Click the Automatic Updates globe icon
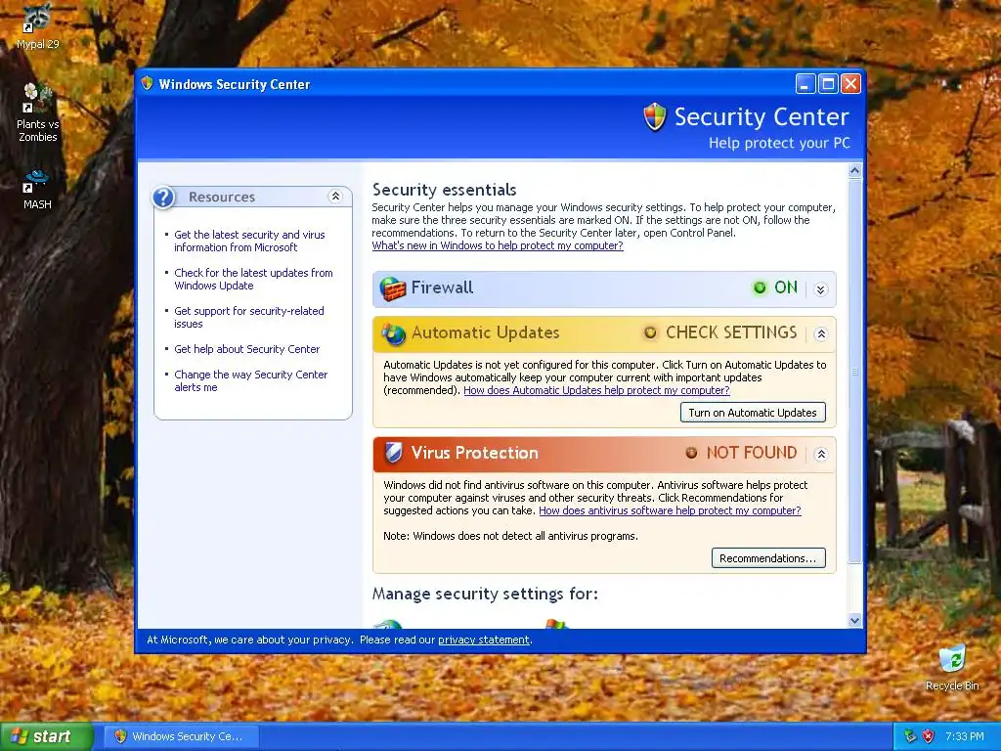 (x=393, y=333)
